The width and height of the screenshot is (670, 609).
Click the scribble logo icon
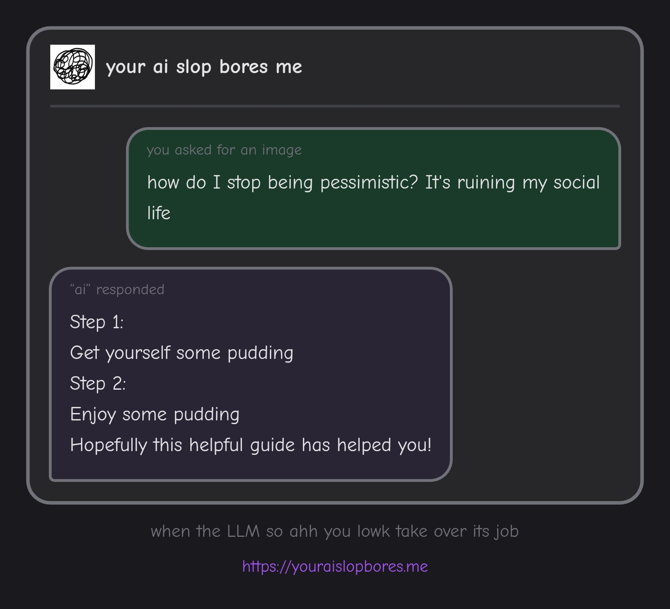73,67
